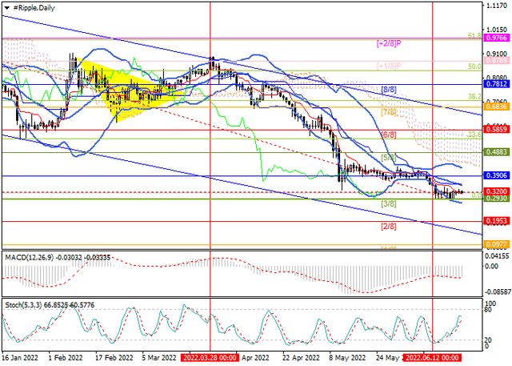Select the [3/8] Murrey level label

pos(389,204)
